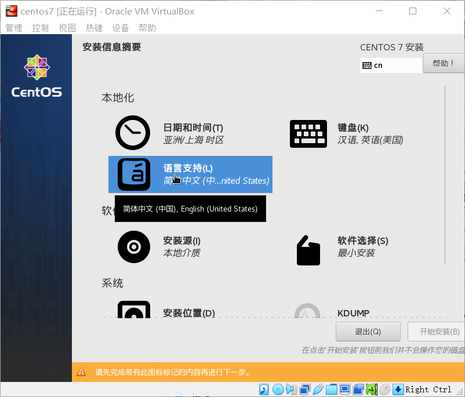Image resolution: width=465 pixels, height=397 pixels.
Task: Open 软件选择(S) settings
Action: [x=363, y=241]
